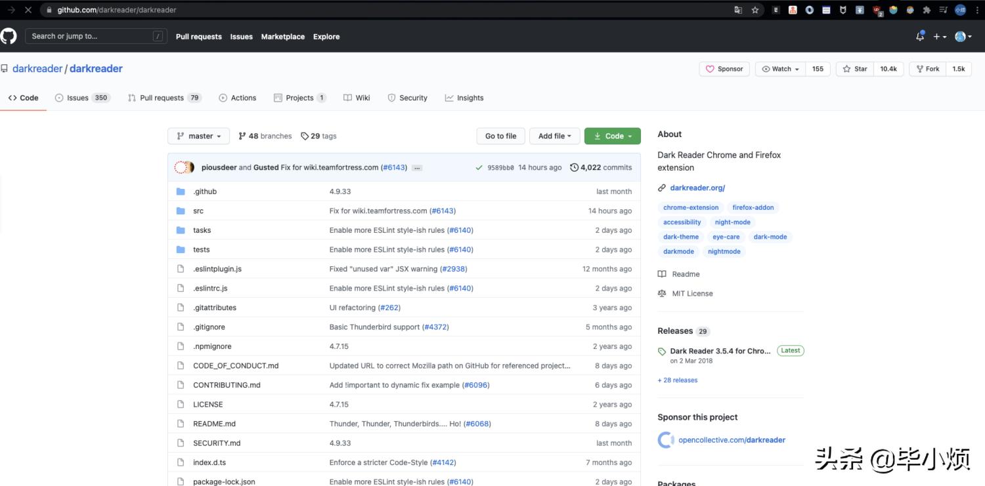Image resolution: width=985 pixels, height=486 pixels.
Task: Click the padlock icon in the address bar
Action: click(x=49, y=10)
